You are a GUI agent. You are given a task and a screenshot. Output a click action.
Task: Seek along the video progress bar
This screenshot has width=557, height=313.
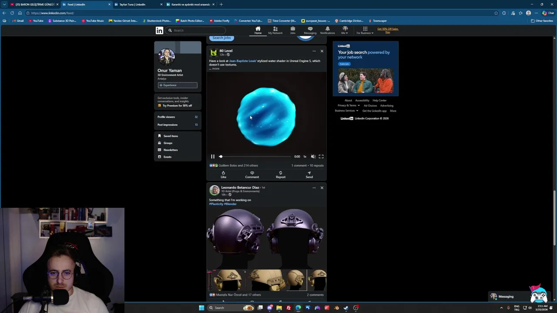click(x=255, y=156)
